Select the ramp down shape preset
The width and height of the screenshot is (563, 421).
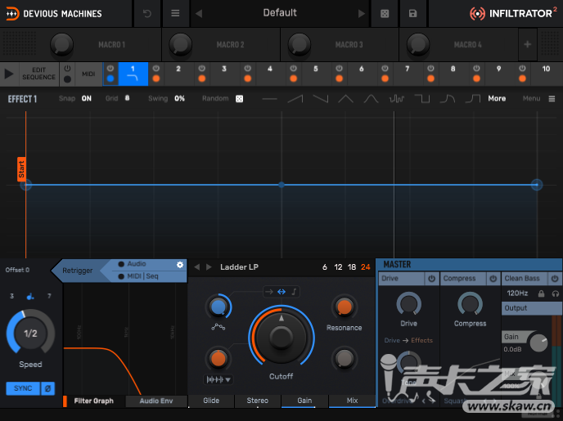[x=321, y=99]
